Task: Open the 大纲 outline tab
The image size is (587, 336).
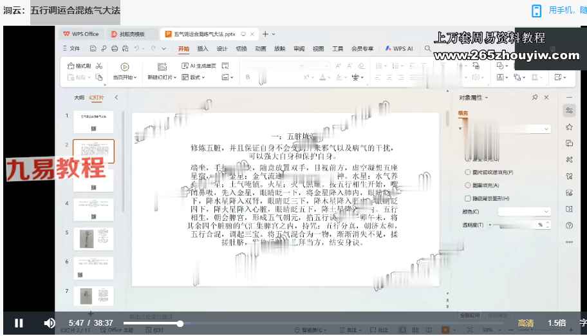Action: pos(79,97)
